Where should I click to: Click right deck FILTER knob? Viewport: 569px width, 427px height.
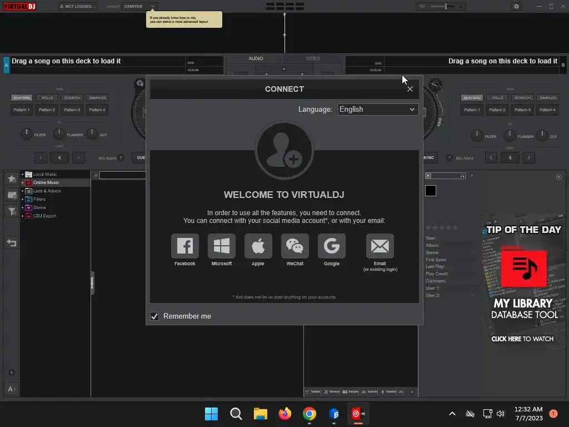pos(476,136)
